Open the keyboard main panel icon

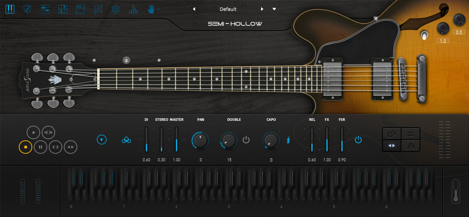[x=10, y=9]
